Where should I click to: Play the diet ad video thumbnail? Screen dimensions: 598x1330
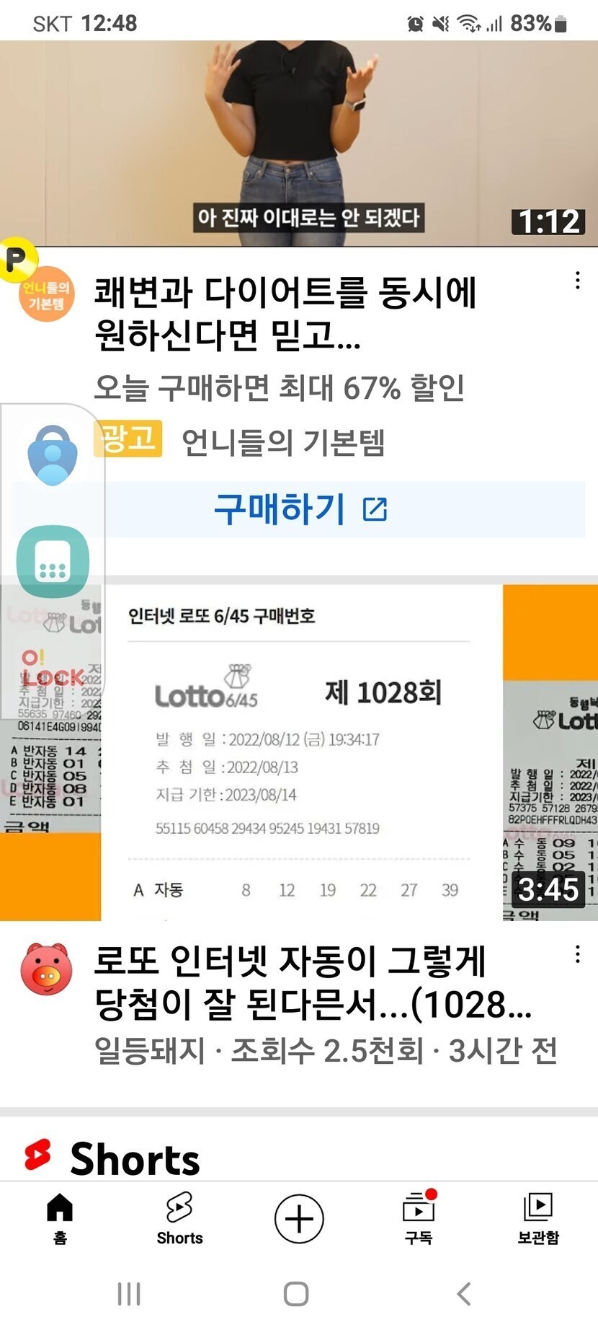299,143
